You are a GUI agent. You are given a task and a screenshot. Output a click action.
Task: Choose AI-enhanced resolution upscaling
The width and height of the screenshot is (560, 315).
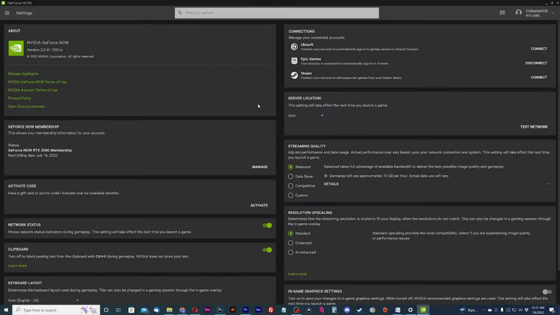[x=291, y=252]
